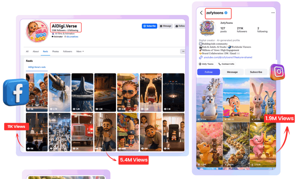Click 6 following text on AiDigi.Verse
295x179 pixels.
click(73, 30)
